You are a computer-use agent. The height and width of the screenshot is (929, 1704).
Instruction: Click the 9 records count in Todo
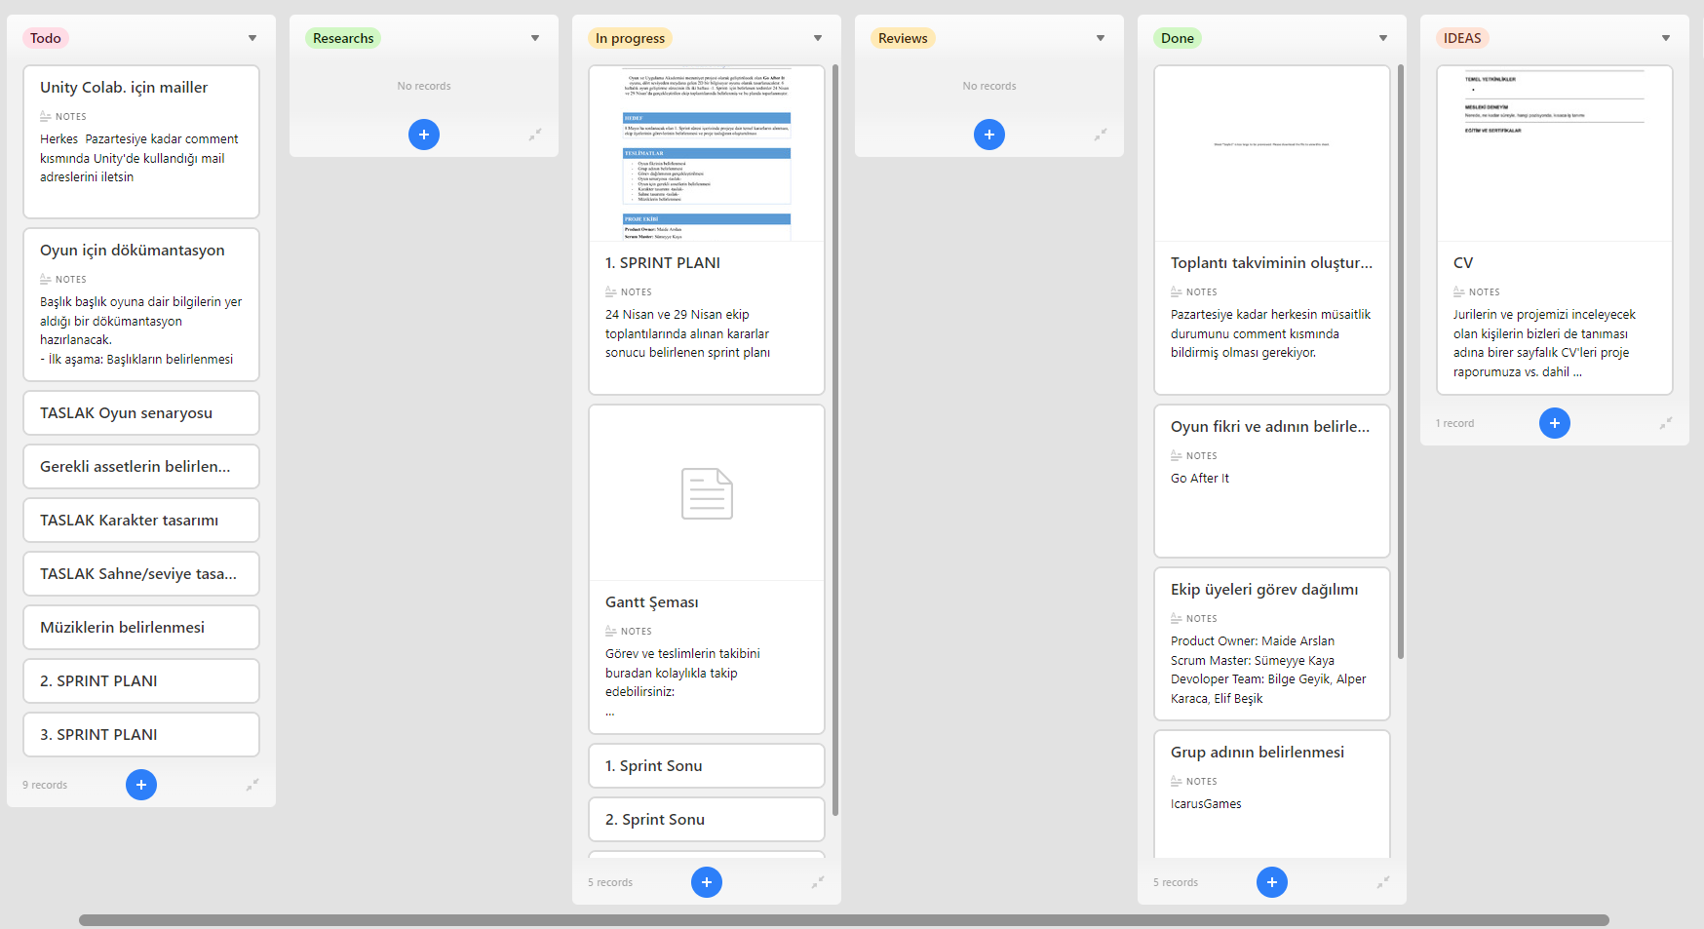[45, 785]
